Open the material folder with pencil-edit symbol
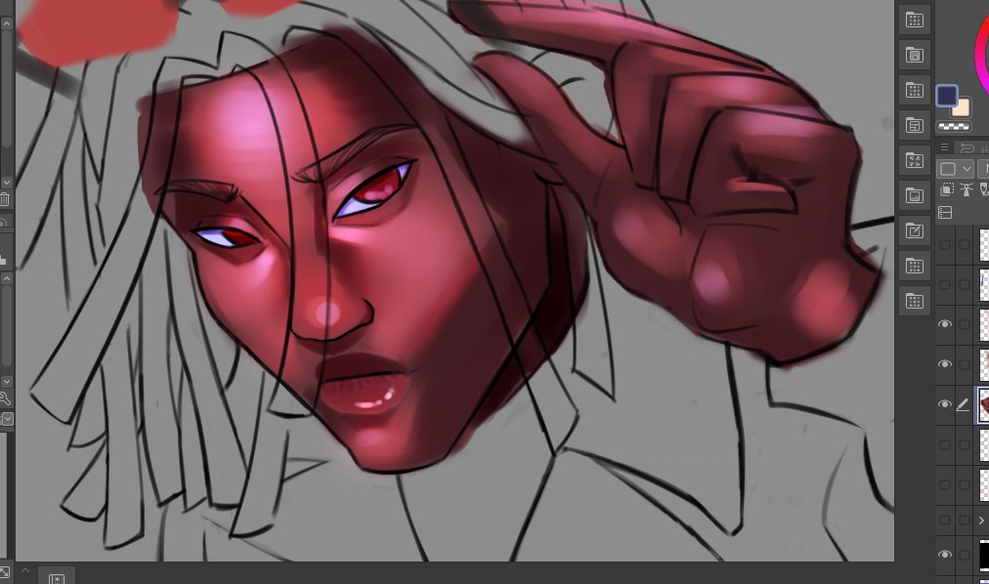The height and width of the screenshot is (584, 989). (x=915, y=231)
